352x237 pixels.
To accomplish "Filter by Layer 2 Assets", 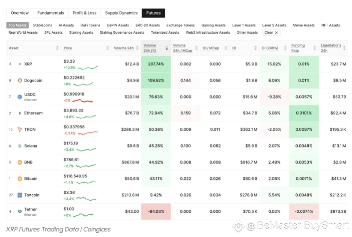I will [x=274, y=25].
